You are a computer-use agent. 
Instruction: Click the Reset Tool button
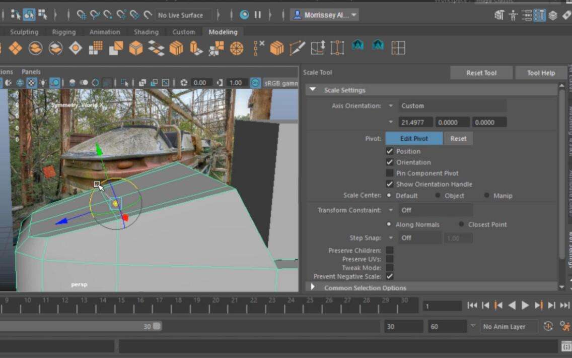click(481, 73)
